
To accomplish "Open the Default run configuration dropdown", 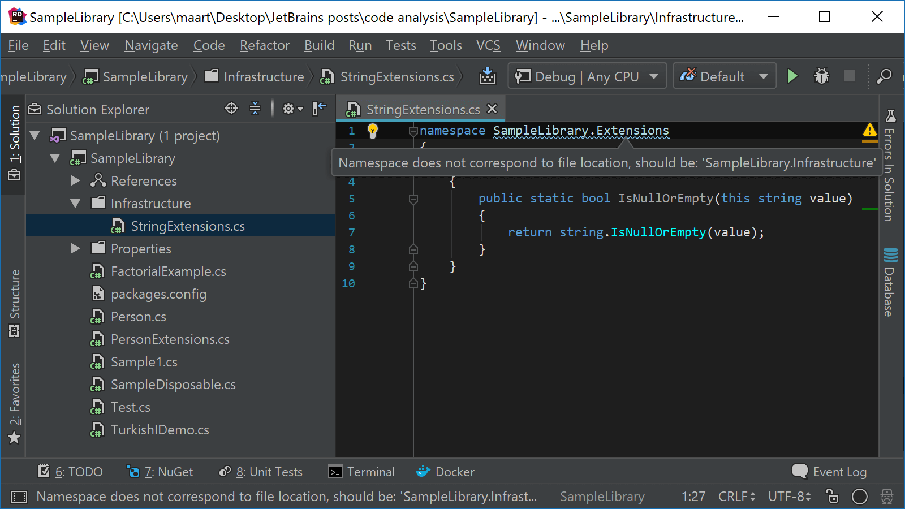I will [724, 76].
